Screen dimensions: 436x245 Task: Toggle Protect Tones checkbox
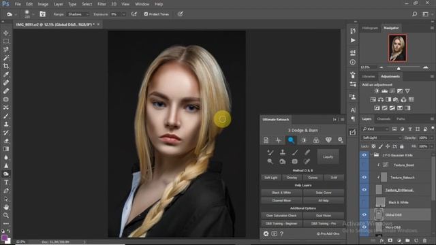tap(146, 14)
